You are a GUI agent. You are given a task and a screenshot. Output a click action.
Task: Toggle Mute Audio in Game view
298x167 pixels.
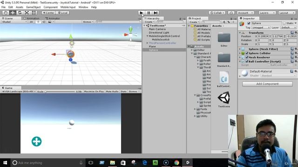point(112,91)
